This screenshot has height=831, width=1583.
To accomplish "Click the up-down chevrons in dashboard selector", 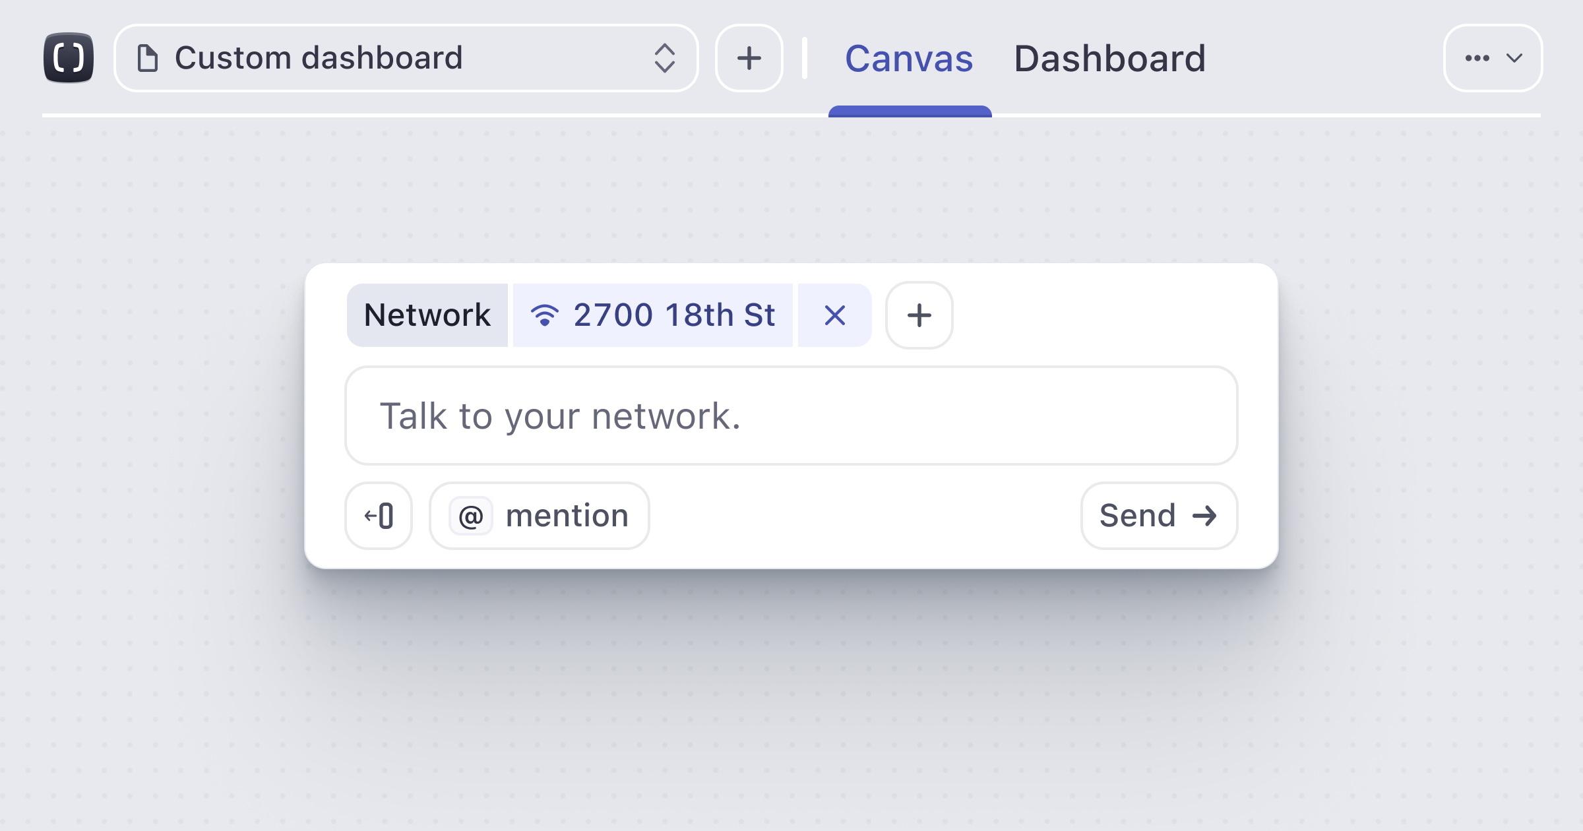I will click(x=664, y=58).
